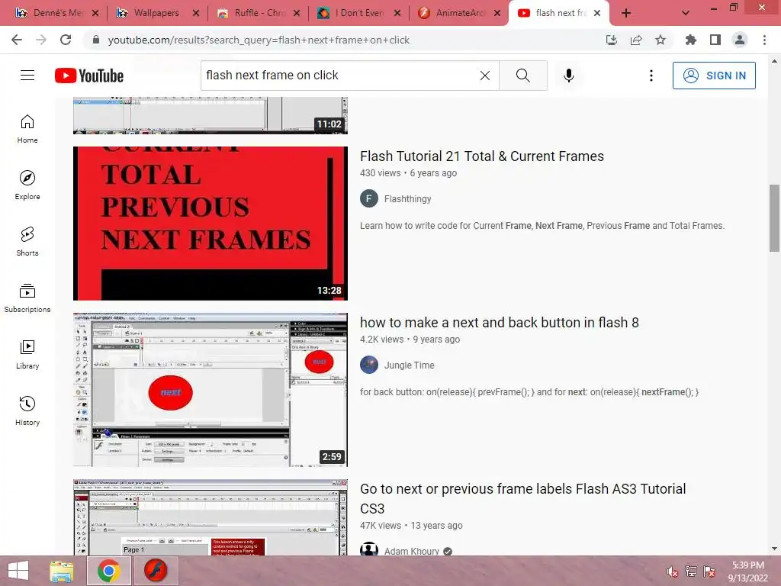Click the Chrome taskbar icon
The width and height of the screenshot is (781, 586).
(x=108, y=571)
